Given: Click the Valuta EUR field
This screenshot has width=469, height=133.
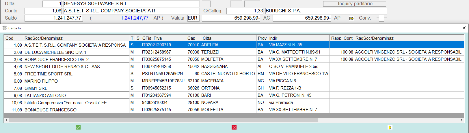Looking at the screenshot, I should (x=193, y=18).
